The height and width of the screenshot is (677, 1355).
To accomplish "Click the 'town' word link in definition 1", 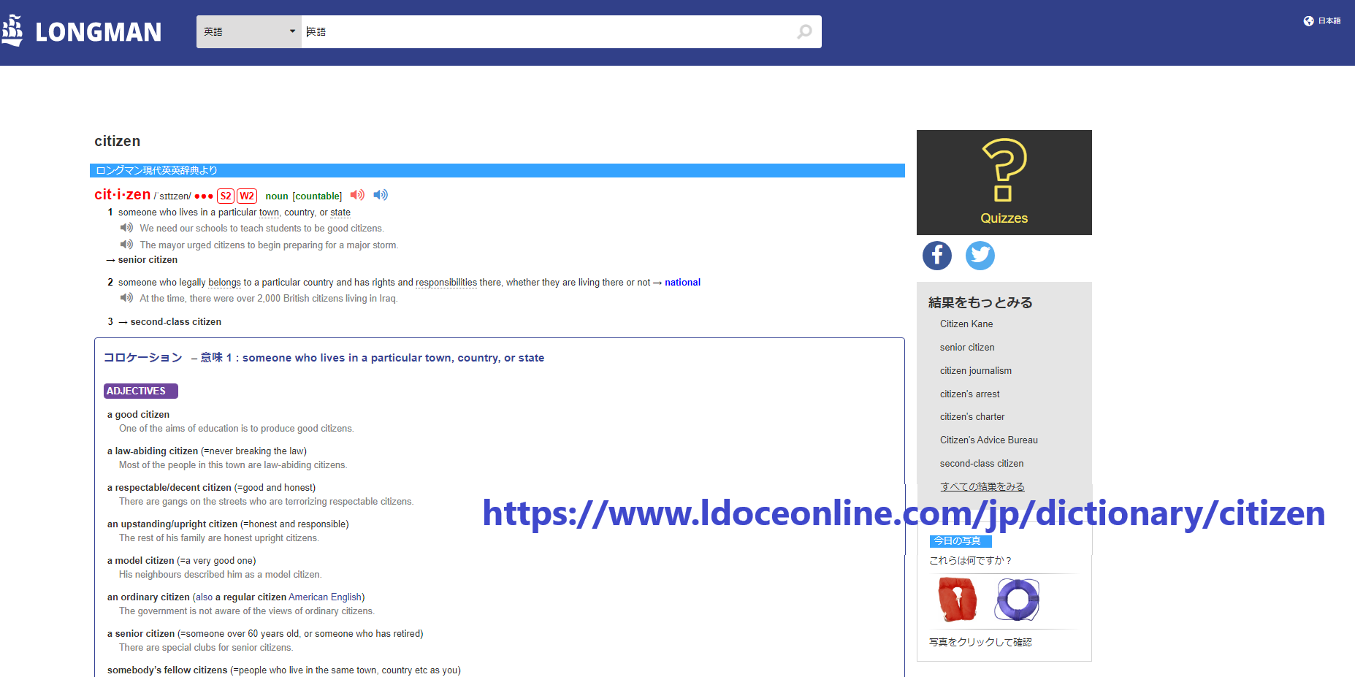I will [x=269, y=213].
